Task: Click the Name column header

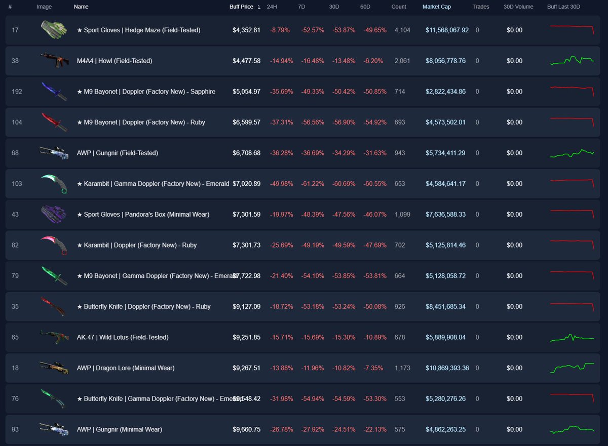Action: pos(81,7)
